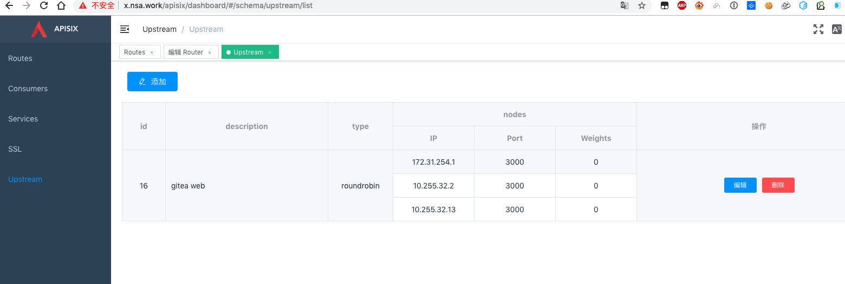Click the description column header
Viewport: 845px width, 284px height.
pyautogui.click(x=246, y=126)
